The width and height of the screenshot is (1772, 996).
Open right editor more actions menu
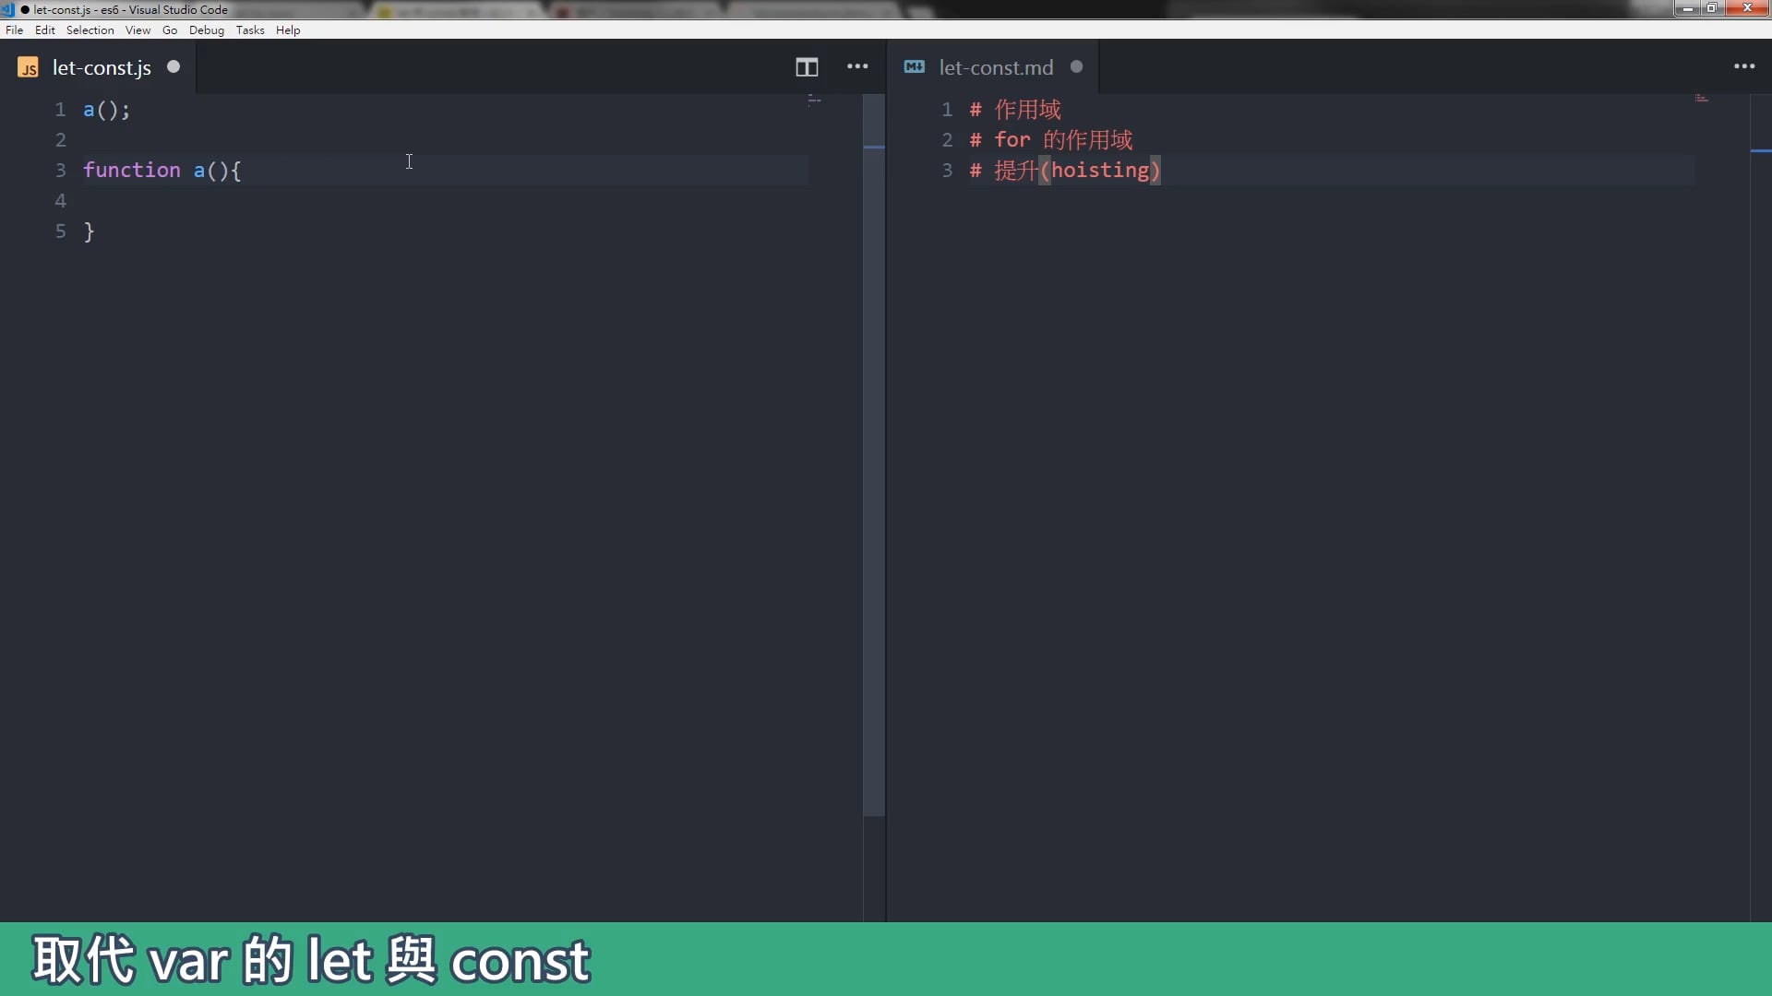(x=1743, y=66)
